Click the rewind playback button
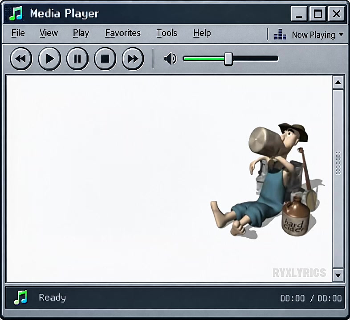This screenshot has width=350, height=320. 21,59
